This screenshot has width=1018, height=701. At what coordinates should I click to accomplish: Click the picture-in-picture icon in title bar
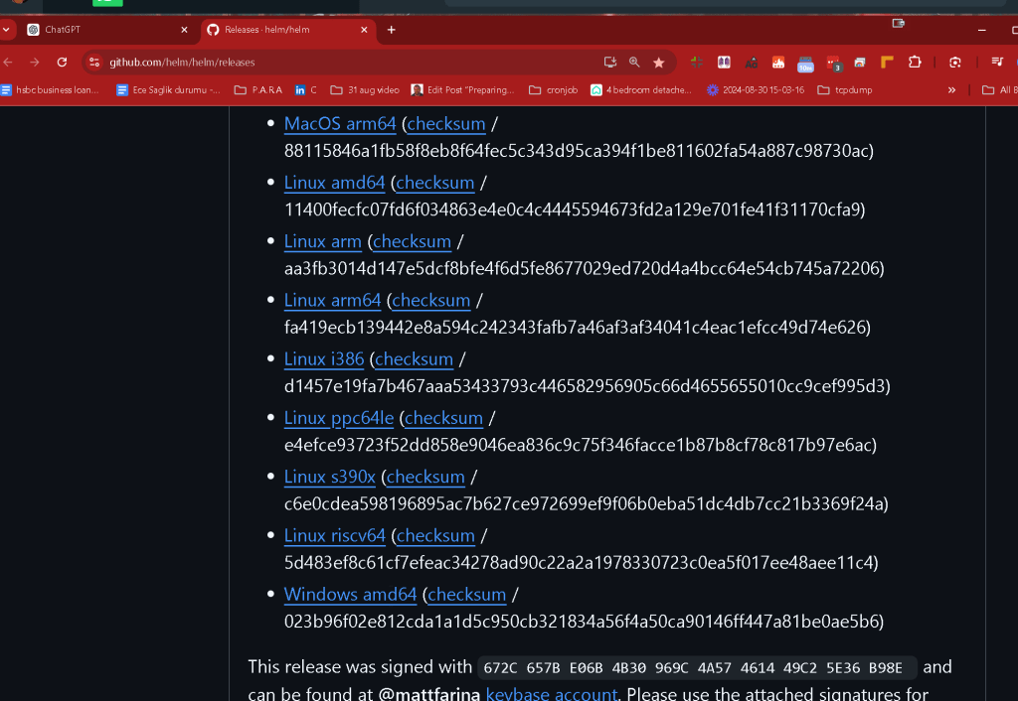click(x=899, y=24)
